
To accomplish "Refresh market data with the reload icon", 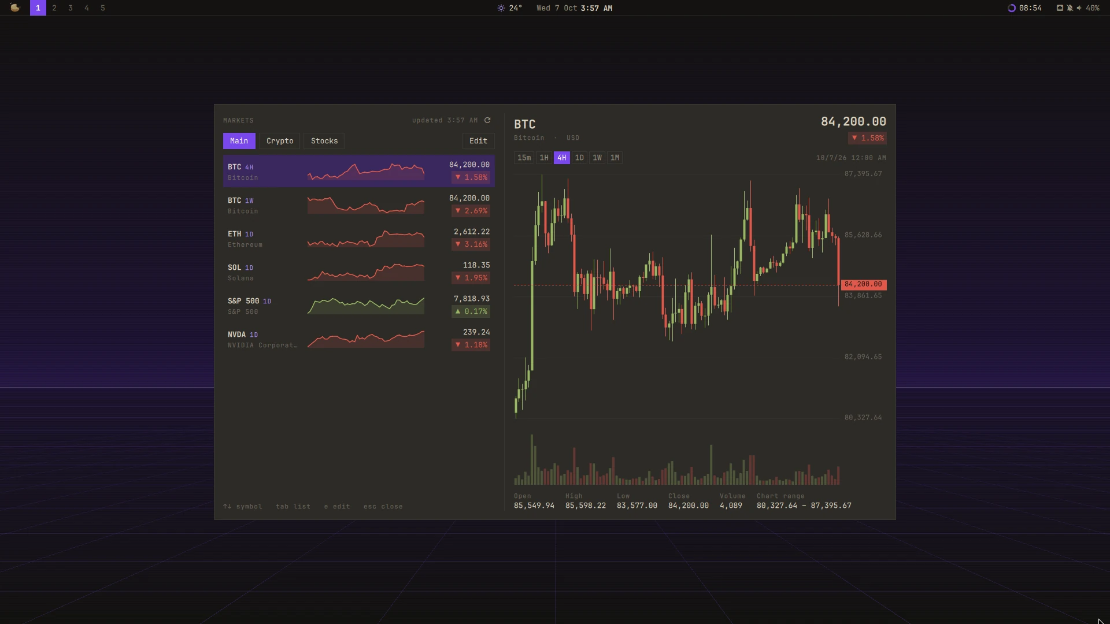I will (487, 120).
